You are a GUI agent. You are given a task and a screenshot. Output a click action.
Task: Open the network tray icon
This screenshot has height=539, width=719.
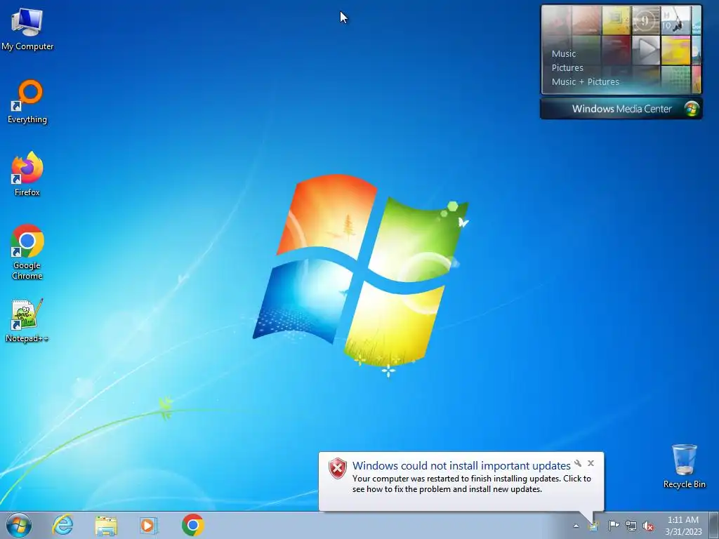(x=631, y=526)
